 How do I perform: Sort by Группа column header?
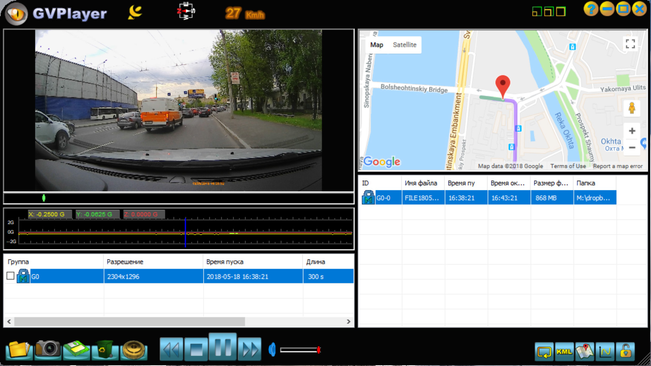pyautogui.click(x=54, y=262)
